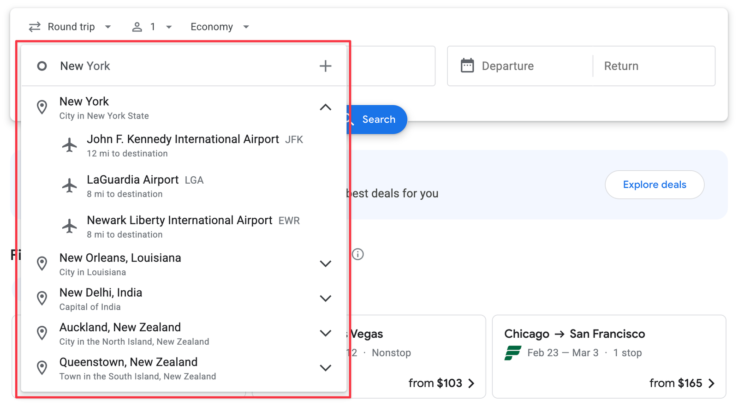Viewport: 738px width, 407px height.
Task: Click the location pin beside New Delhi
Action: coord(42,299)
